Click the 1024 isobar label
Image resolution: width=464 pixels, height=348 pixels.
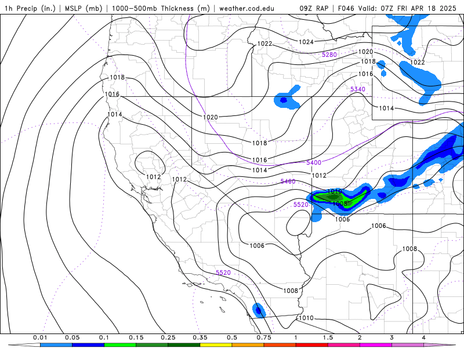(306, 42)
